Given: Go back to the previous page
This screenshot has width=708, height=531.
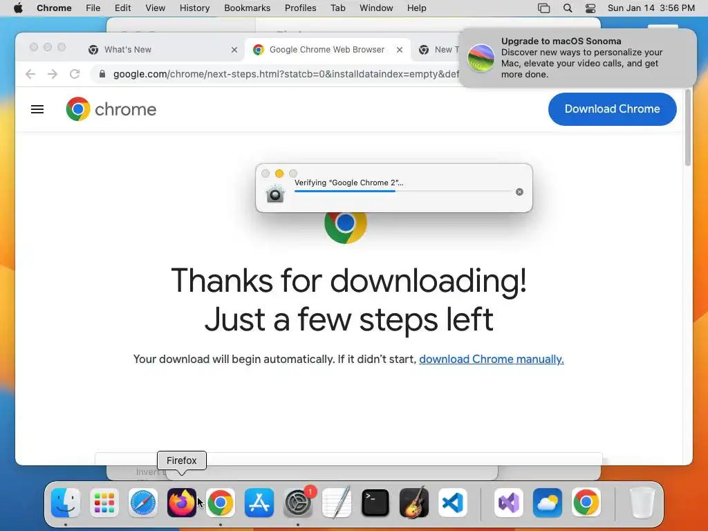Looking at the screenshot, I should 30,74.
